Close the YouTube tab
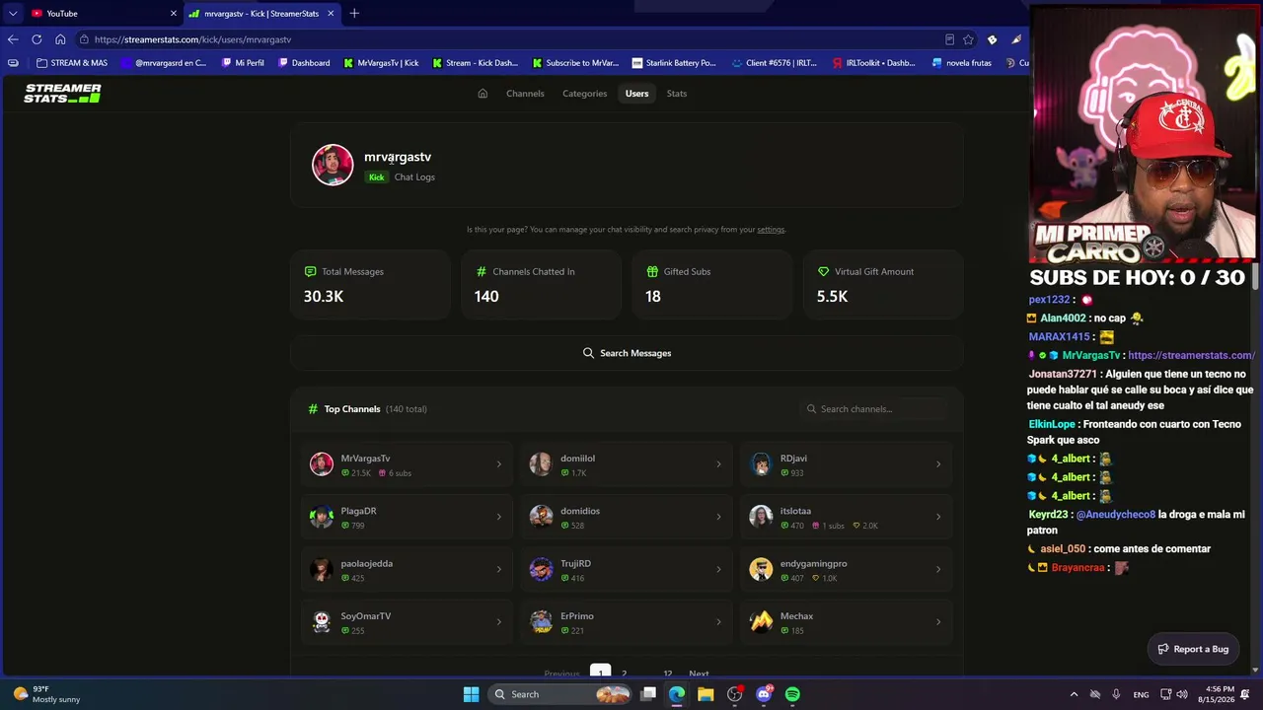 (x=174, y=14)
